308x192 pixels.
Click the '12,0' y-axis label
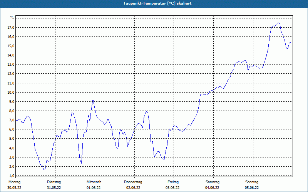pos(11,74)
